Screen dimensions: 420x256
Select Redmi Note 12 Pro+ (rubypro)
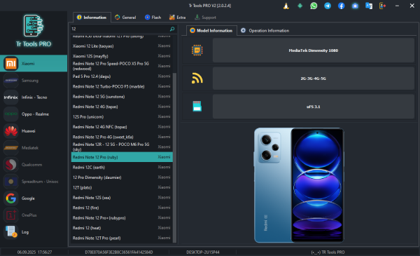click(122, 217)
